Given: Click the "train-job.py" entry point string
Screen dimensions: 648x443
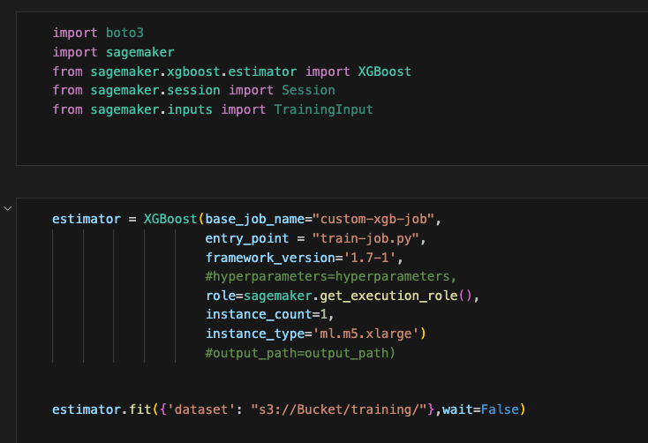Looking at the screenshot, I should point(369,237).
